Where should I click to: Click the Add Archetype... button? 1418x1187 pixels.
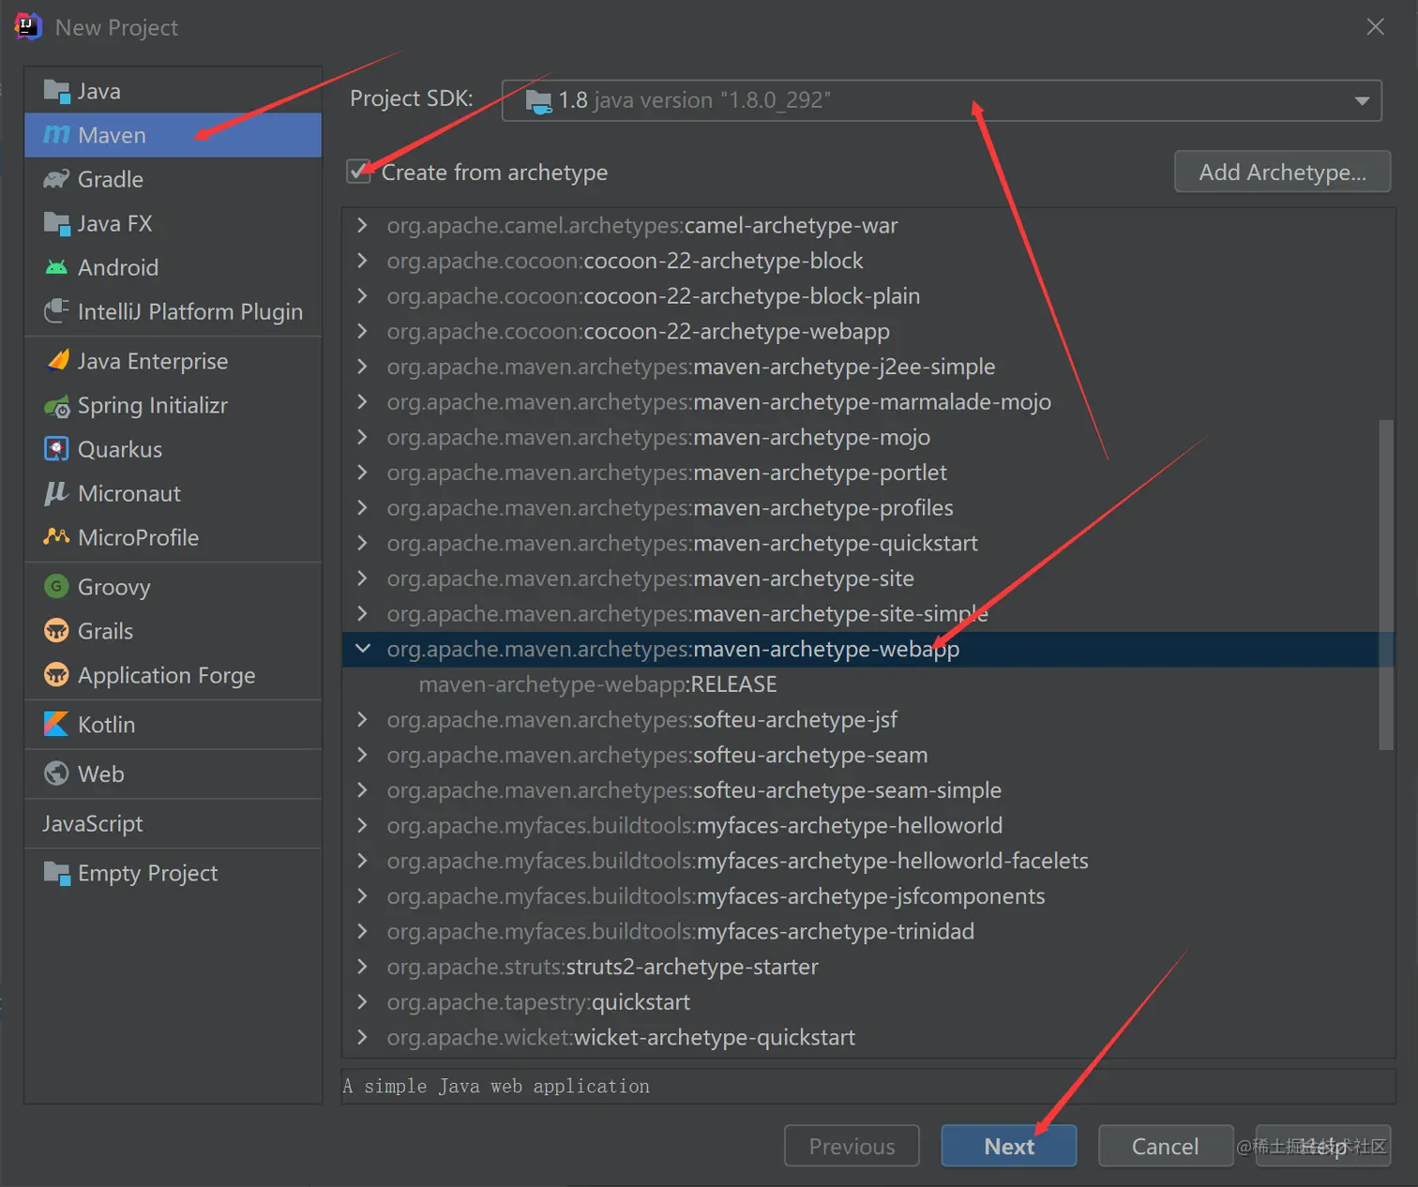(x=1282, y=172)
